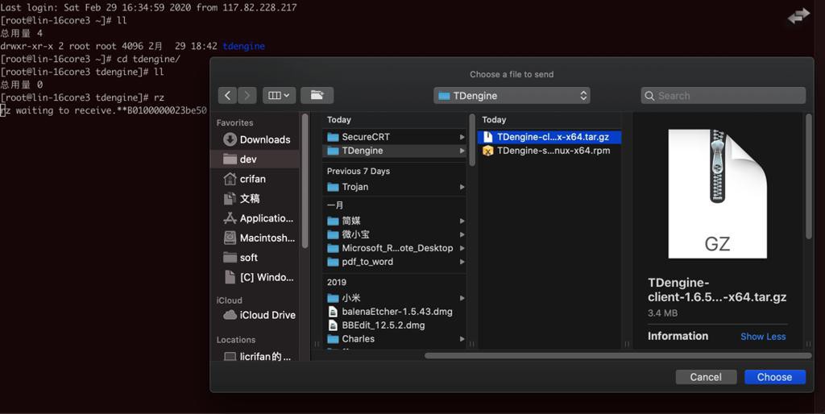Select the TDengine folder in first column
Viewport: 825px width, 414px height.
coord(393,151)
